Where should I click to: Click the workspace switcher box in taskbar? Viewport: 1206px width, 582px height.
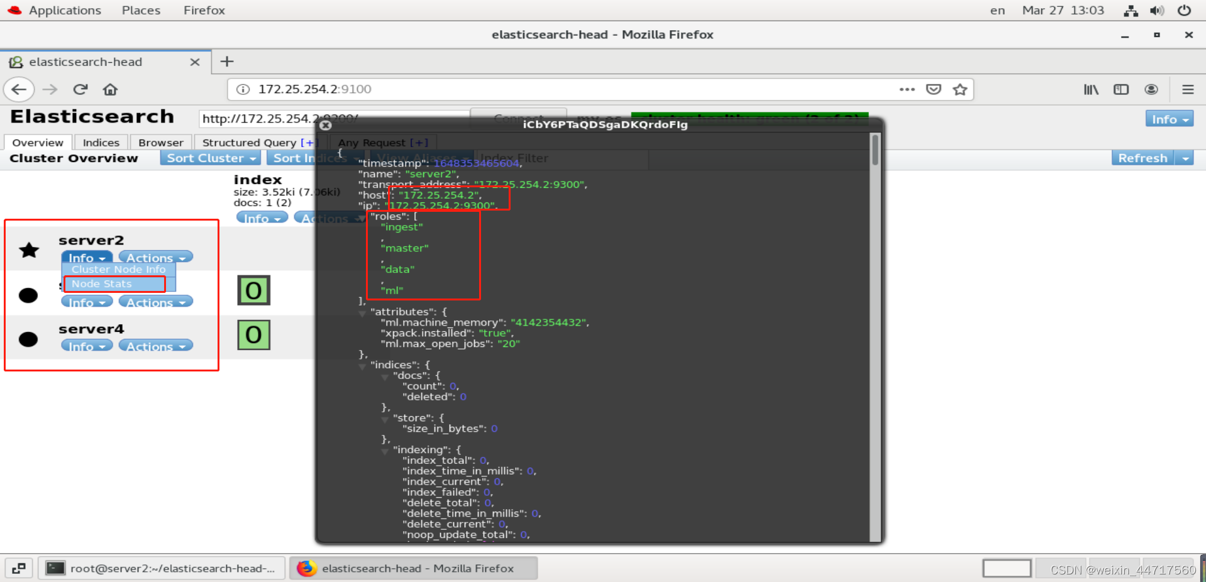point(1007,569)
